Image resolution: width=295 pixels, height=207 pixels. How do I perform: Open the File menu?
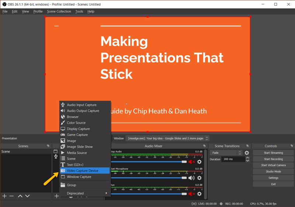tap(5, 11)
